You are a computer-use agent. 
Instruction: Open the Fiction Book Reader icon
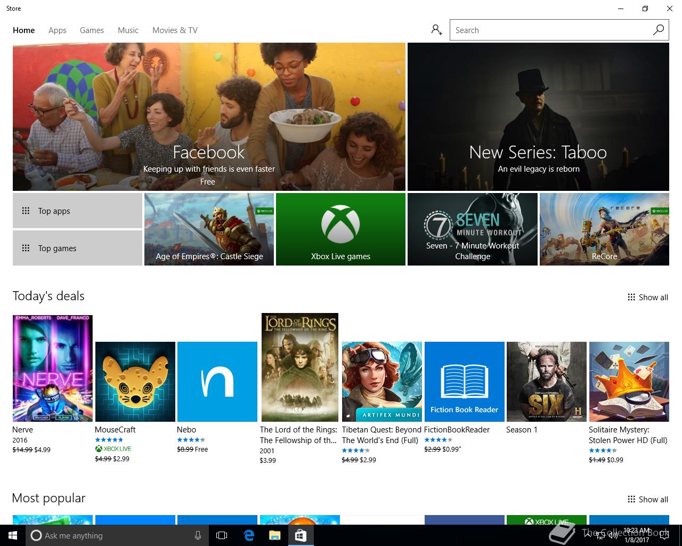[465, 382]
